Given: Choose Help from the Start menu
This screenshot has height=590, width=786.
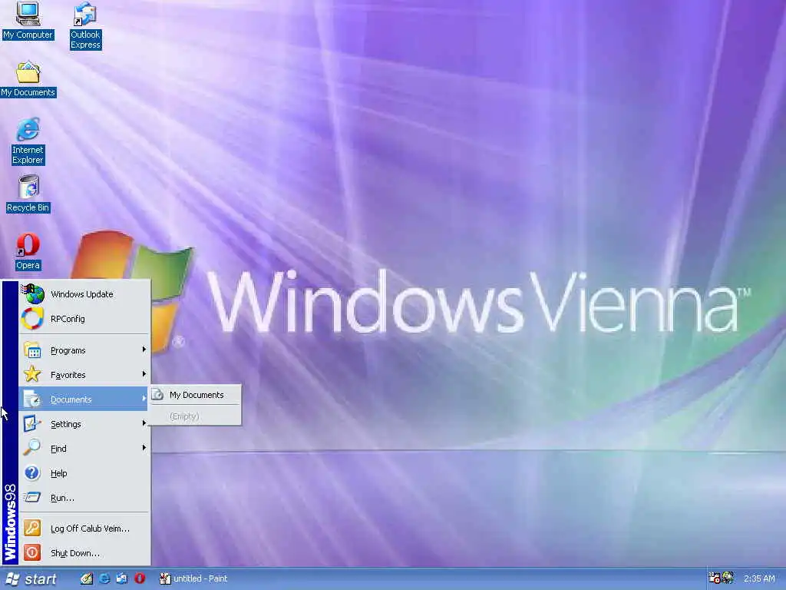Looking at the screenshot, I should tap(84, 472).
